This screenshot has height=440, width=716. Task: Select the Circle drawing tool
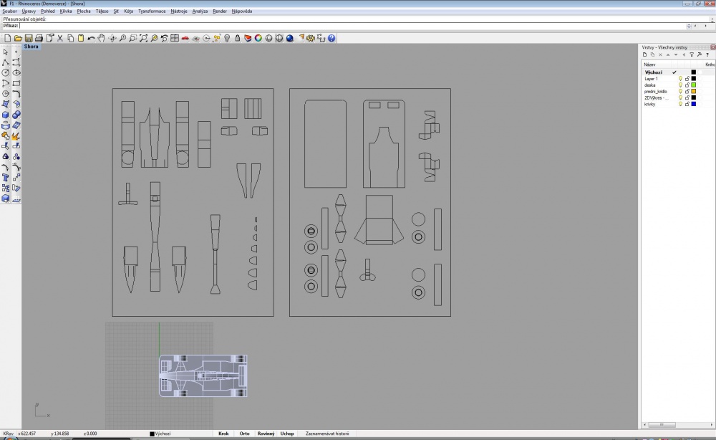(6, 72)
